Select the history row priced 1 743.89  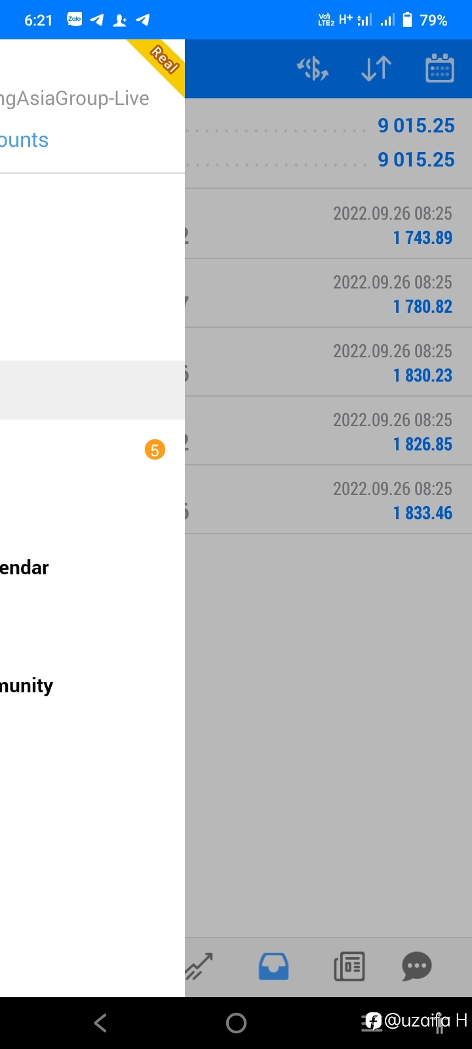[328, 224]
